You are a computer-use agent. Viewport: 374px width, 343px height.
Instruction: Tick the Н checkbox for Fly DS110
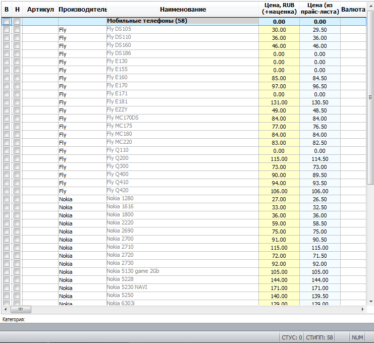[x=17, y=38]
